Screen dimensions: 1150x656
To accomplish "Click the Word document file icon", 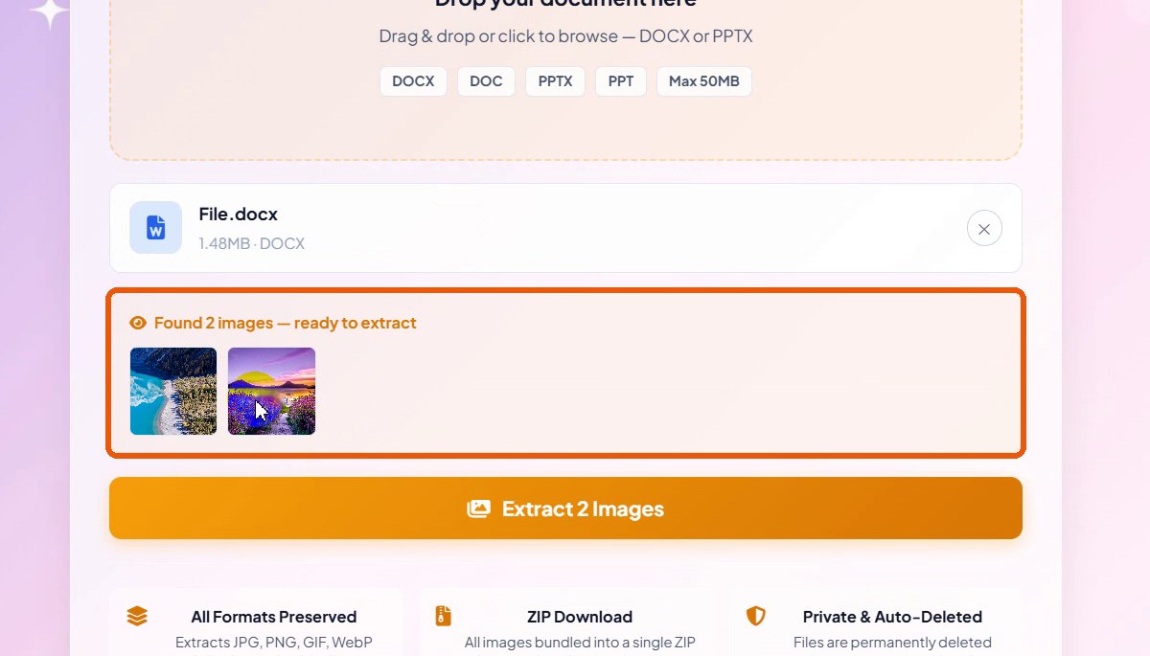I will point(155,228).
